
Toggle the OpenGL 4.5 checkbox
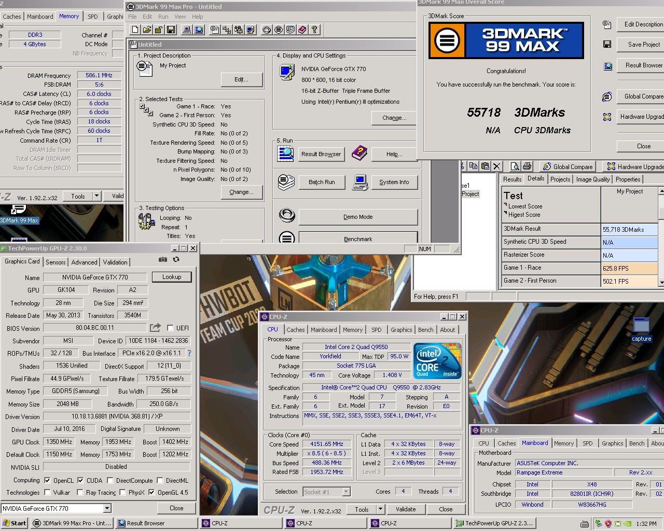151,492
